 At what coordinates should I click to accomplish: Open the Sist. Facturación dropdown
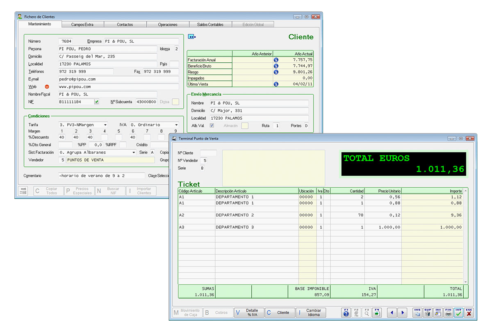(133, 152)
